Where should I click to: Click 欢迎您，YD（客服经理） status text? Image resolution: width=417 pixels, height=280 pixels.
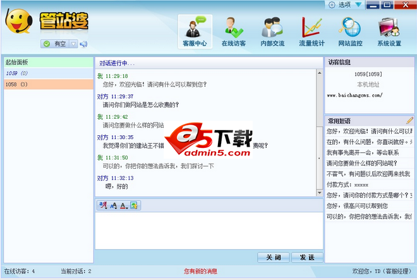382,271
